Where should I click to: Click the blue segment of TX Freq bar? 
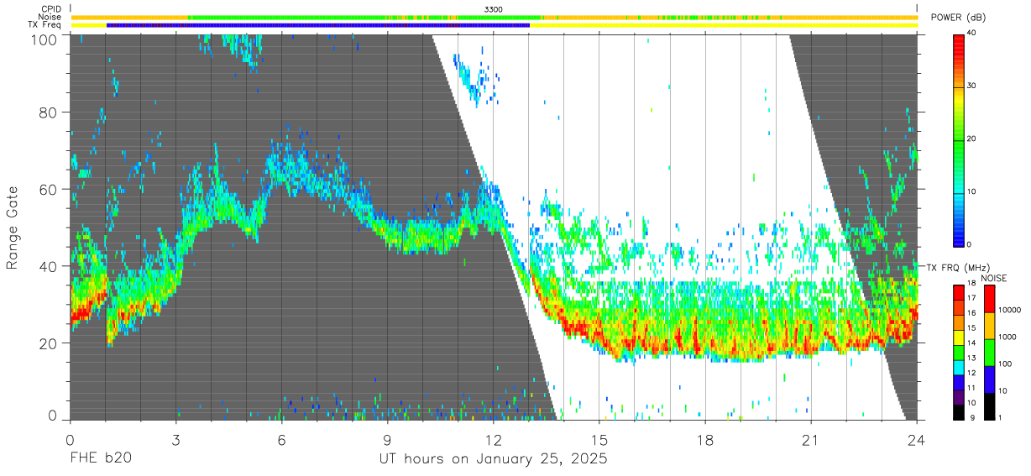[318, 25]
